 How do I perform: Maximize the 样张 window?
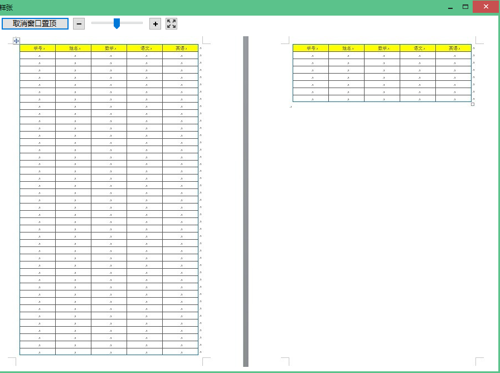point(465,7)
